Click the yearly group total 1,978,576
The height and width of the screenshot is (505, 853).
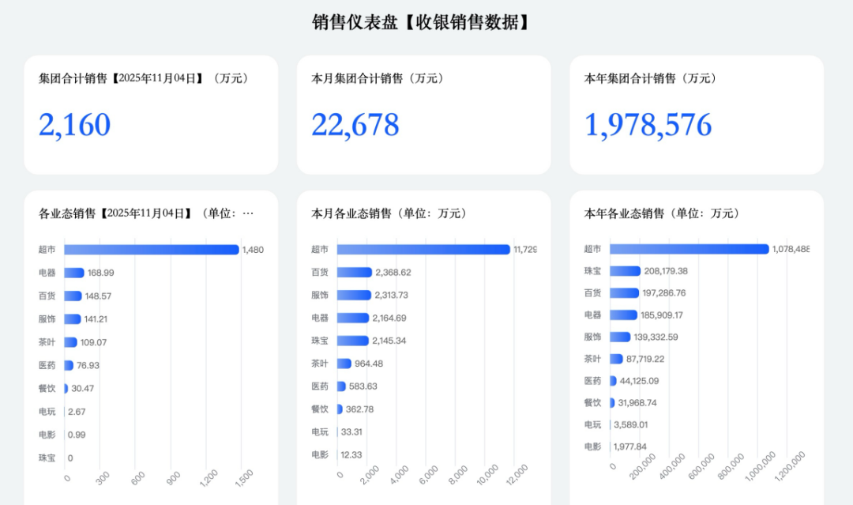648,125
